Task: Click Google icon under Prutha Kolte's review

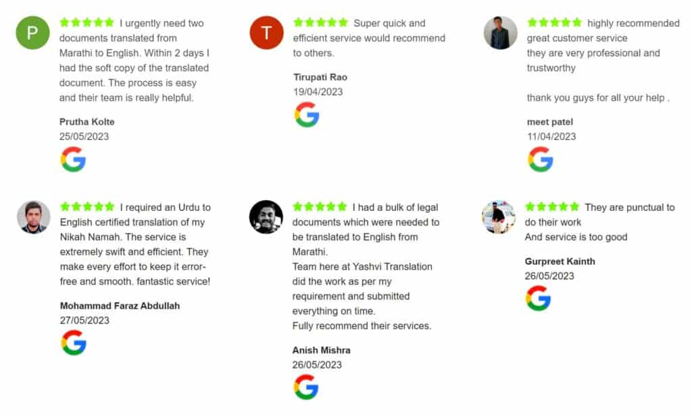Action: [73, 160]
